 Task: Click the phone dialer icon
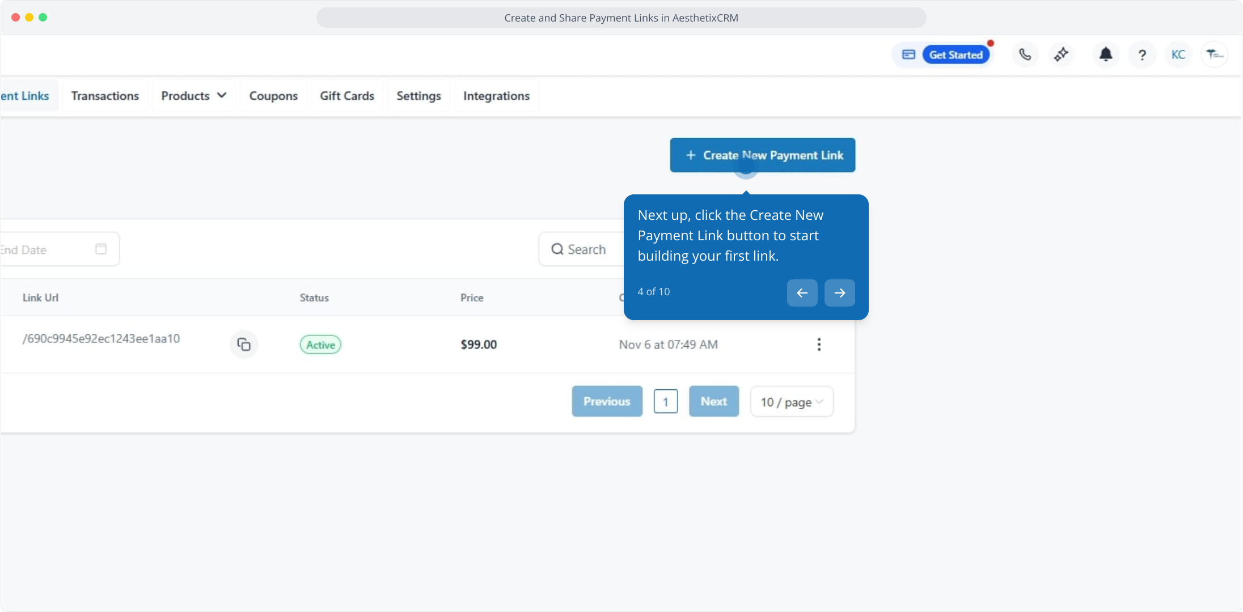point(1025,54)
